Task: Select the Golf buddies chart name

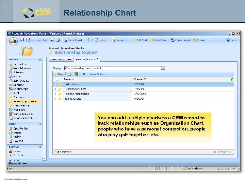Action: coord(71,84)
